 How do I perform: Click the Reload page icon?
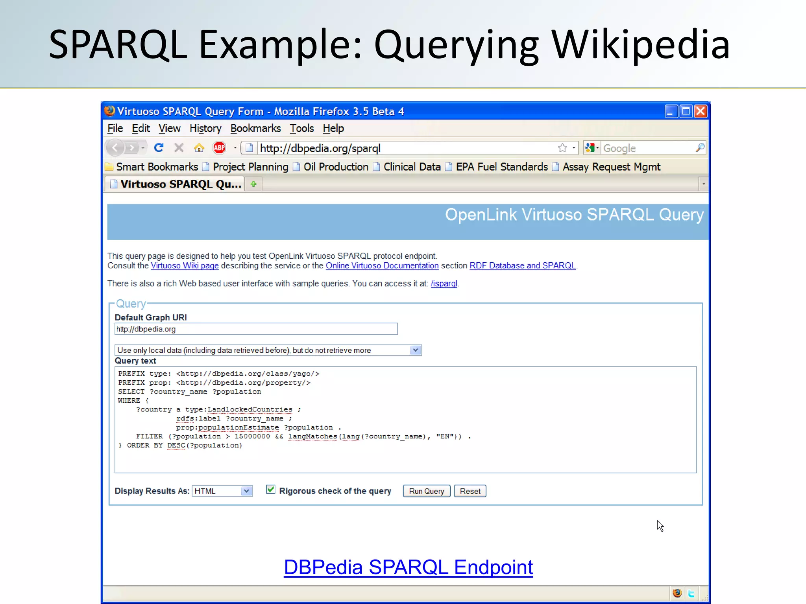pos(159,148)
